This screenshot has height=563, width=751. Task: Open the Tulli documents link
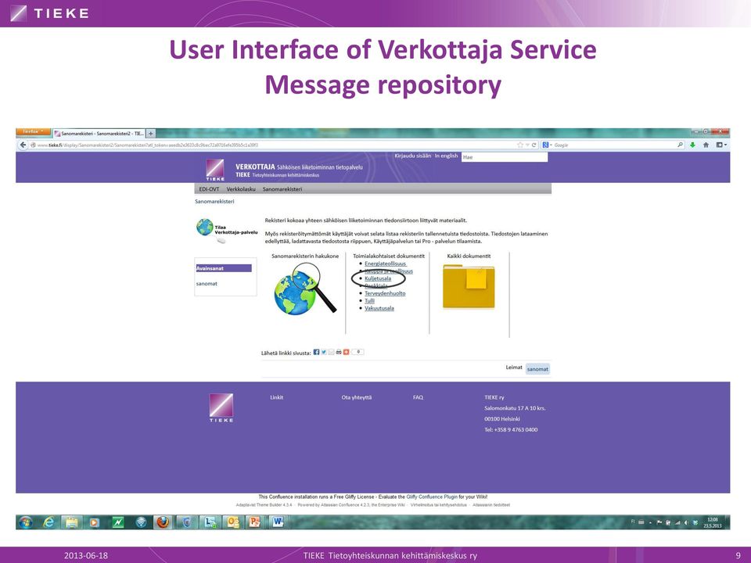pos(369,300)
